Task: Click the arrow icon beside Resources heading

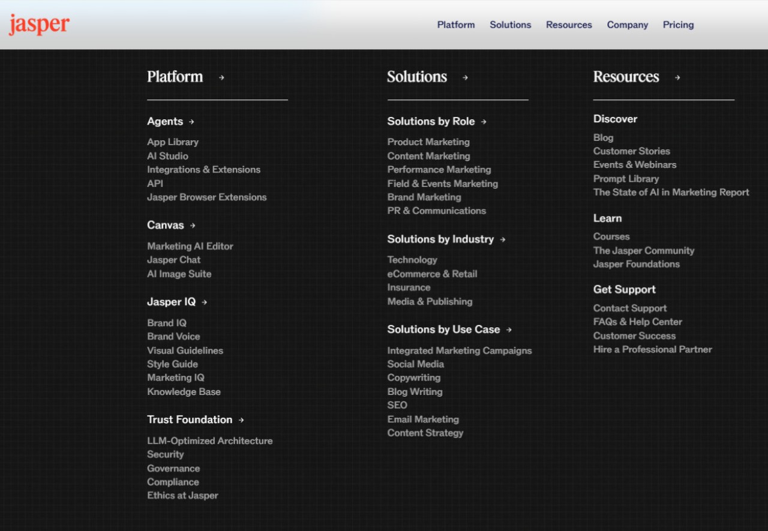Action: click(677, 77)
